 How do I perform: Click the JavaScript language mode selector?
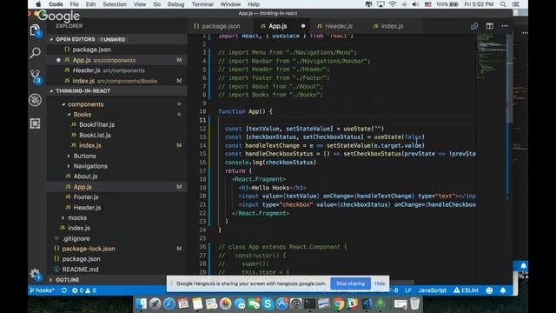(x=433, y=290)
